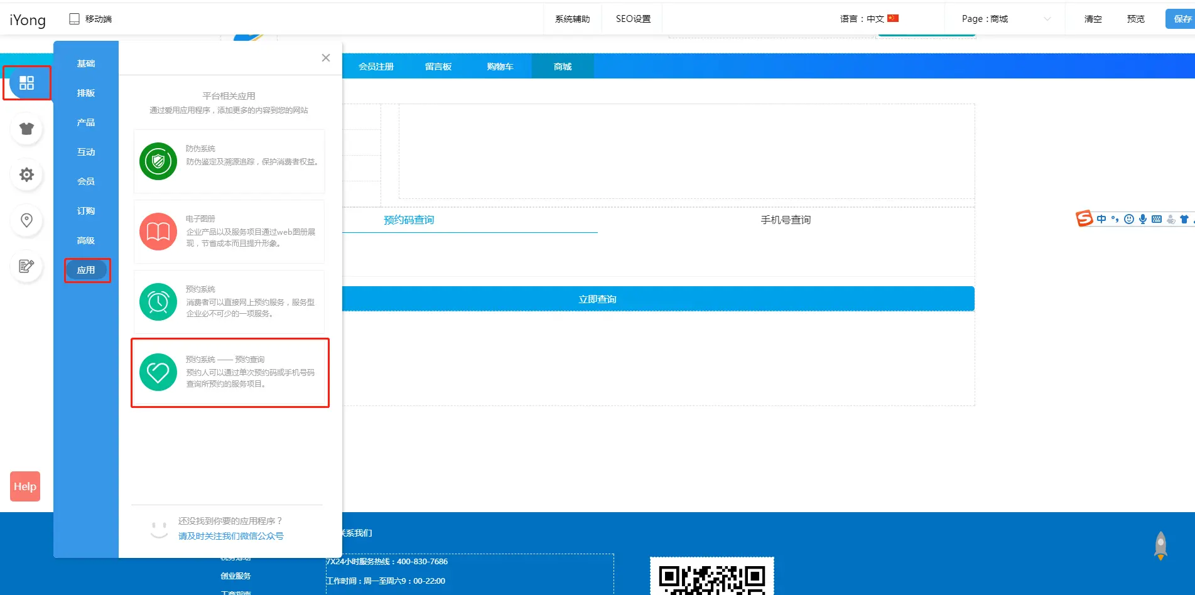Screen dimensions: 1195x595
Task: Click the grid modules icon in left sidebar
Action: [x=26, y=83]
